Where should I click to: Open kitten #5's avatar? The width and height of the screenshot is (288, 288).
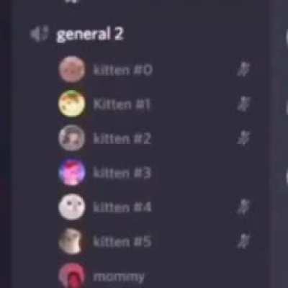click(x=72, y=241)
